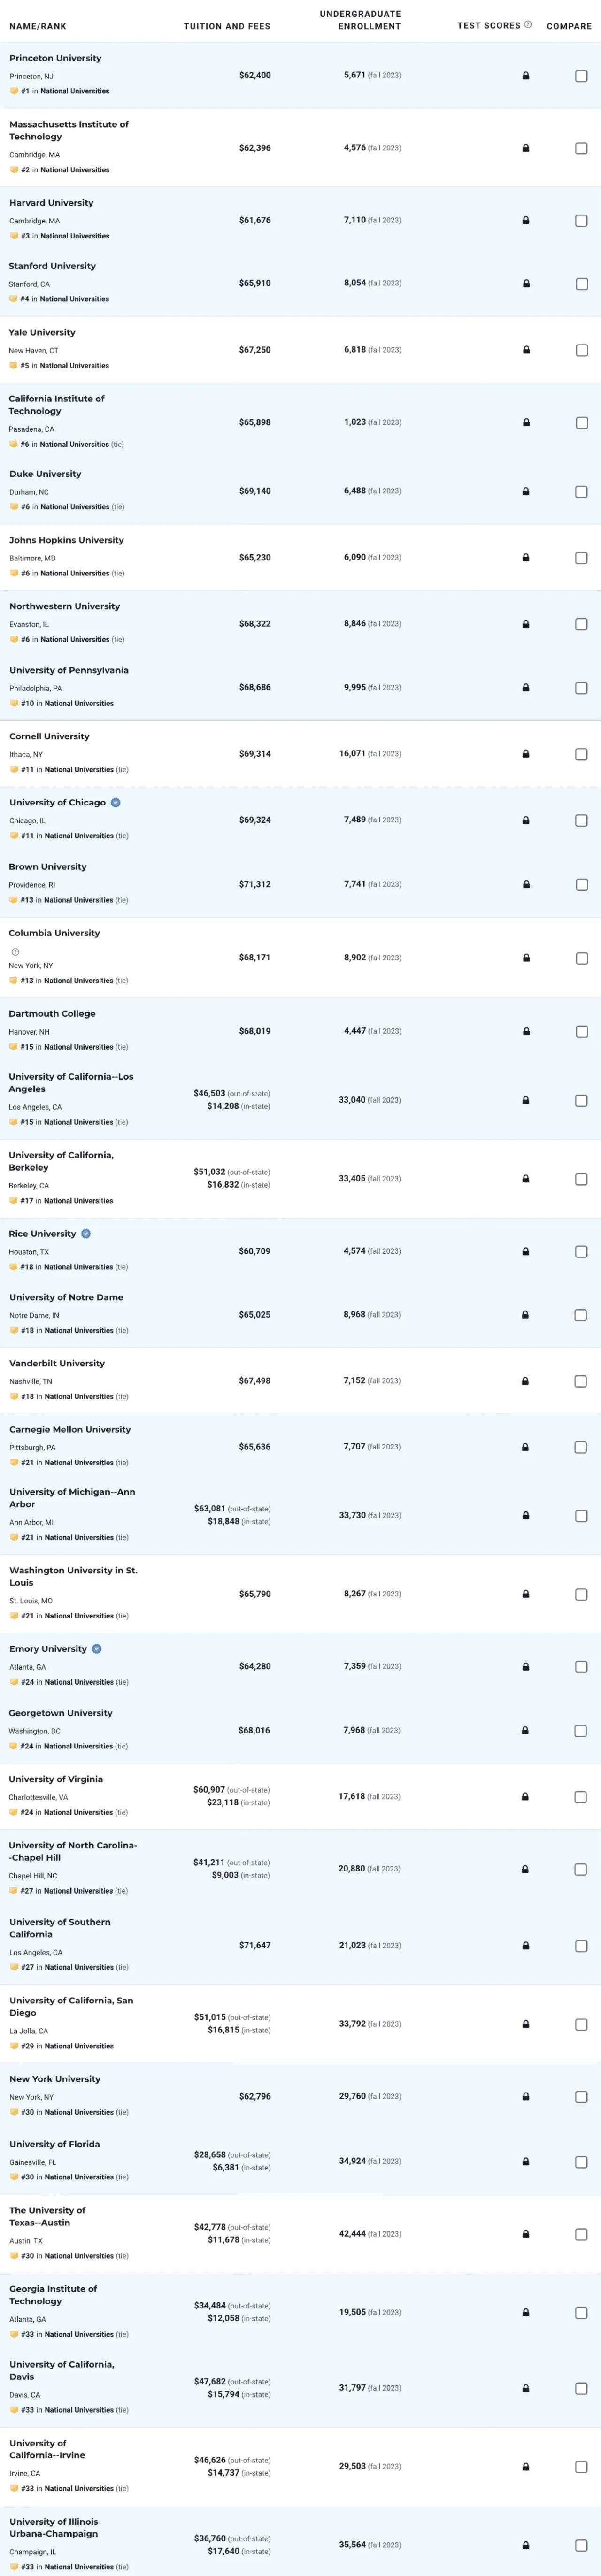Click the question icon under Columbia University
The image size is (601, 2576).
(15, 951)
